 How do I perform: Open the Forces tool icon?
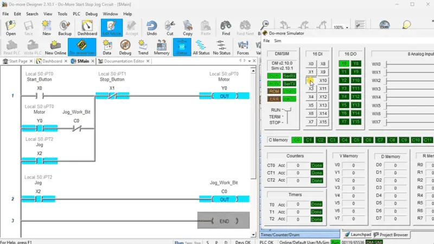click(x=242, y=47)
